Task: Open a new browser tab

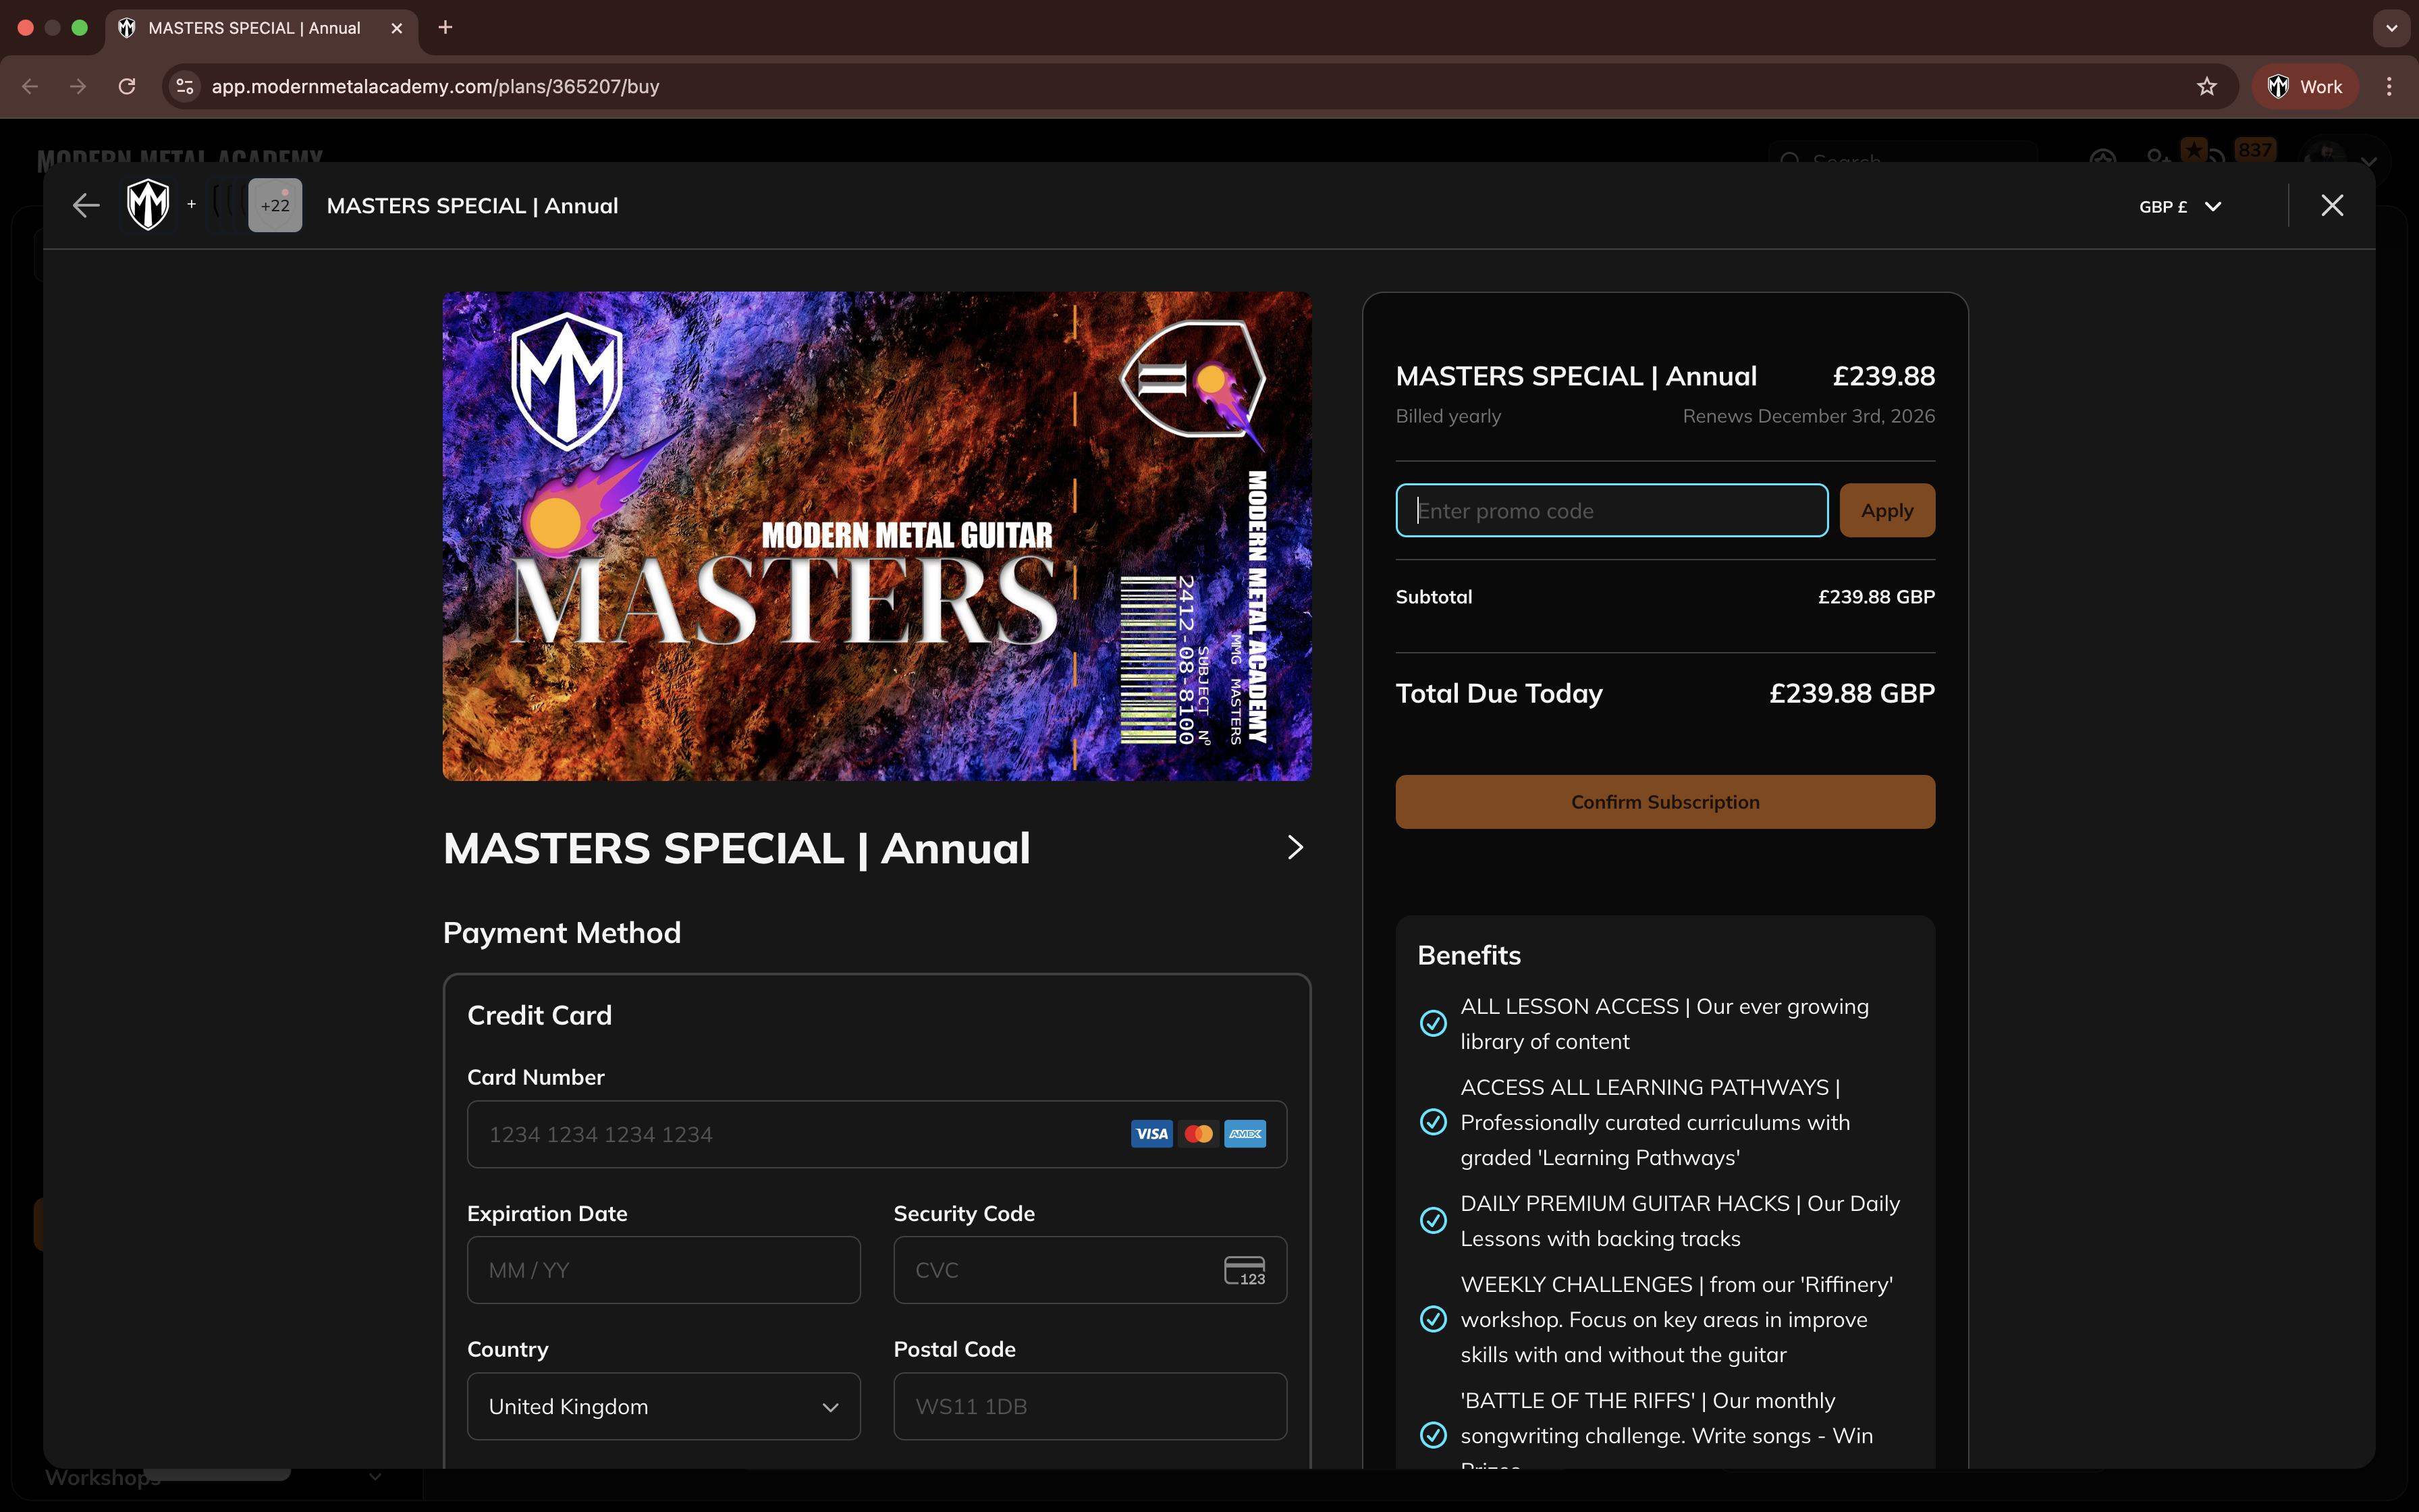Action: click(x=446, y=28)
